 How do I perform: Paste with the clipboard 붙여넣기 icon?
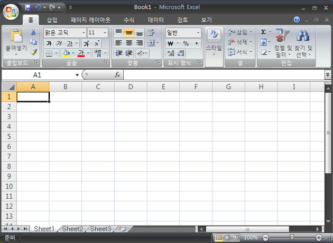(16, 35)
